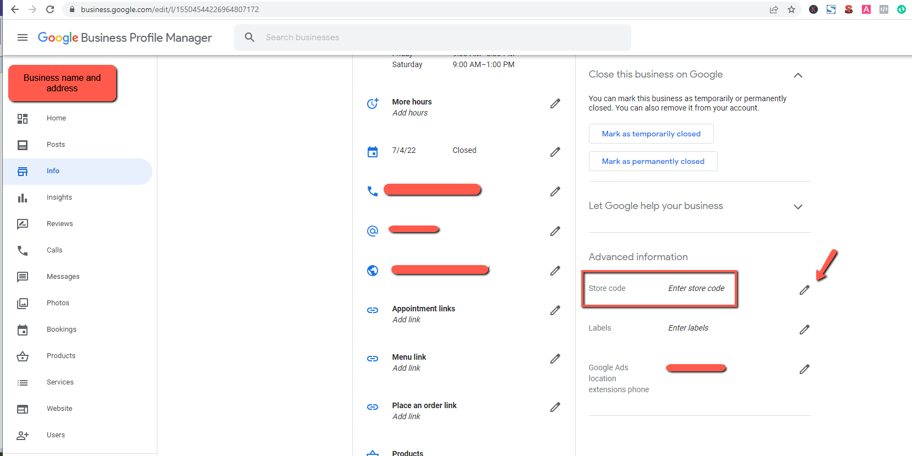912x456 pixels.
Task: Click the browser address bar URL
Action: [x=170, y=9]
